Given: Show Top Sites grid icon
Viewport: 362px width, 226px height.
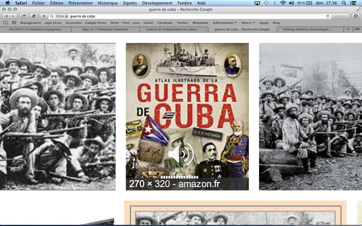Looking at the screenshot, I should (14, 23).
